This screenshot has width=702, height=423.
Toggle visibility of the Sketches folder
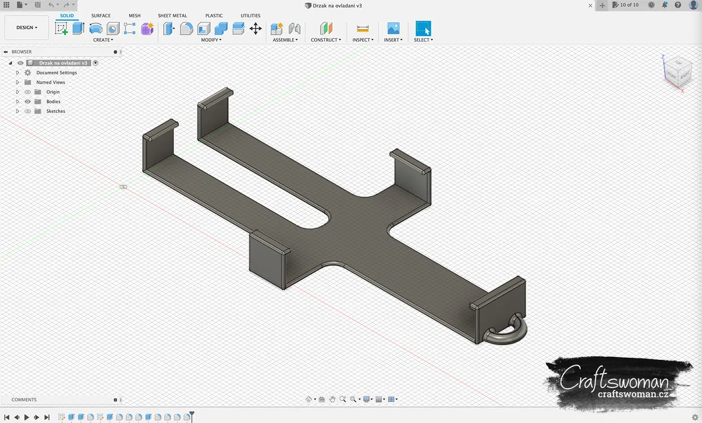coord(28,111)
